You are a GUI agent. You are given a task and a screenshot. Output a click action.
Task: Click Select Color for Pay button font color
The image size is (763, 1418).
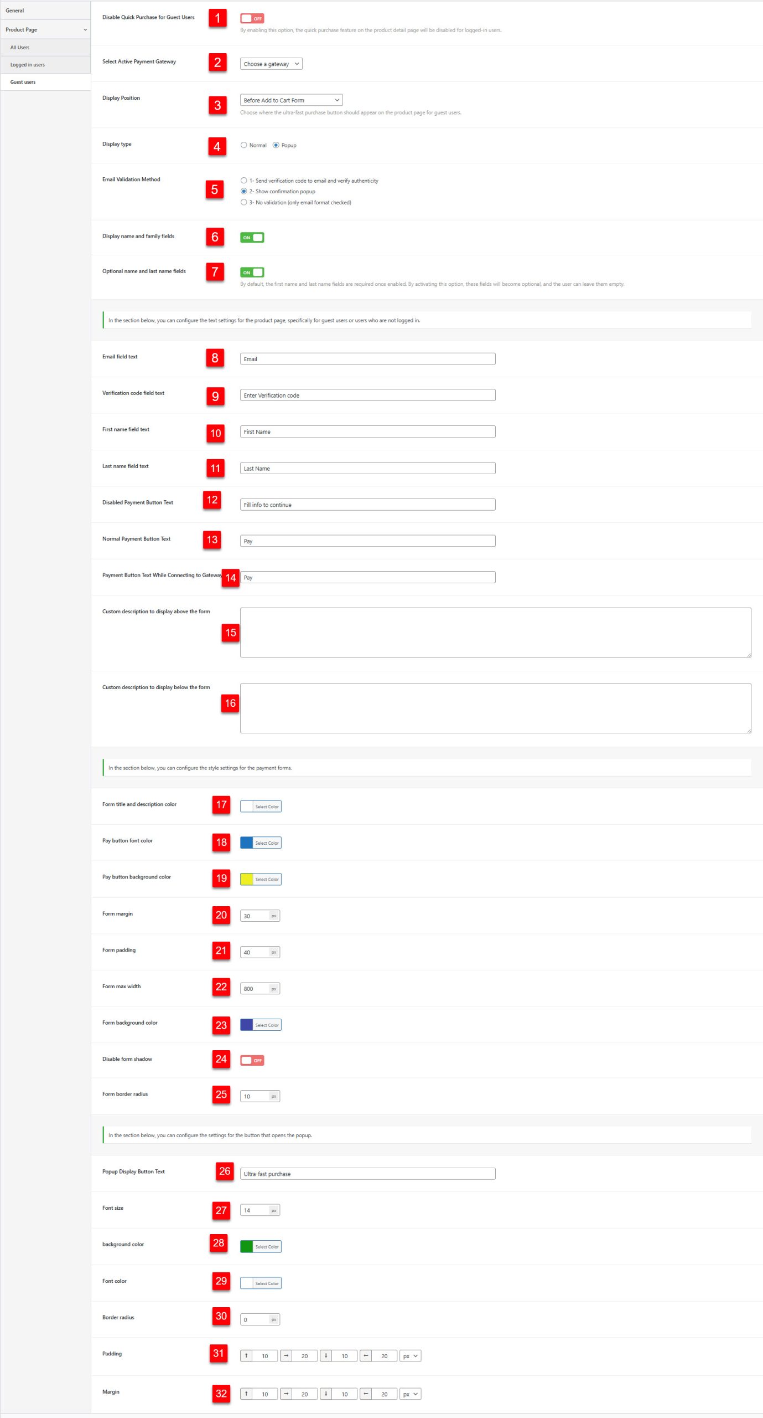pyautogui.click(x=267, y=842)
